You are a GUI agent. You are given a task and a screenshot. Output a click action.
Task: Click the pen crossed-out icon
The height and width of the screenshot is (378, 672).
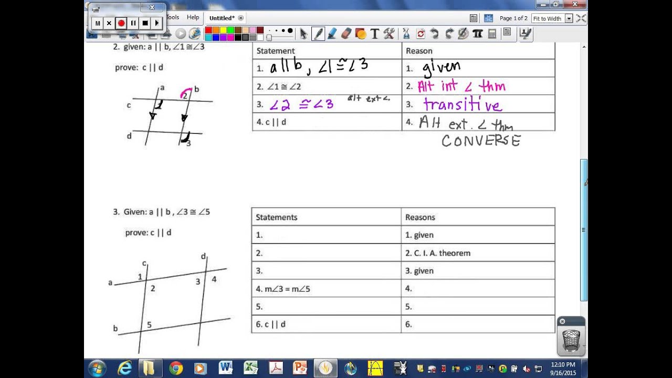[463, 34]
